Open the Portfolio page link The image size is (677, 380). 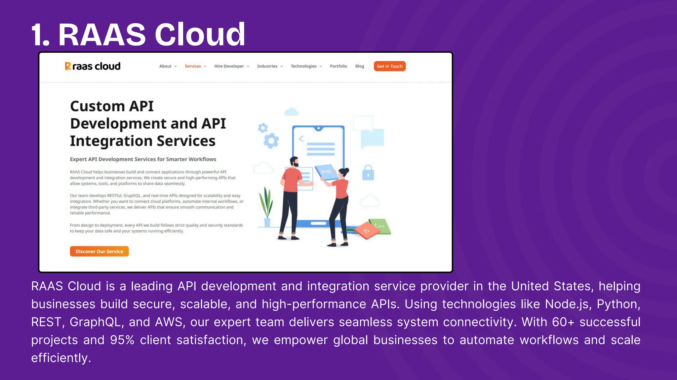tap(338, 66)
